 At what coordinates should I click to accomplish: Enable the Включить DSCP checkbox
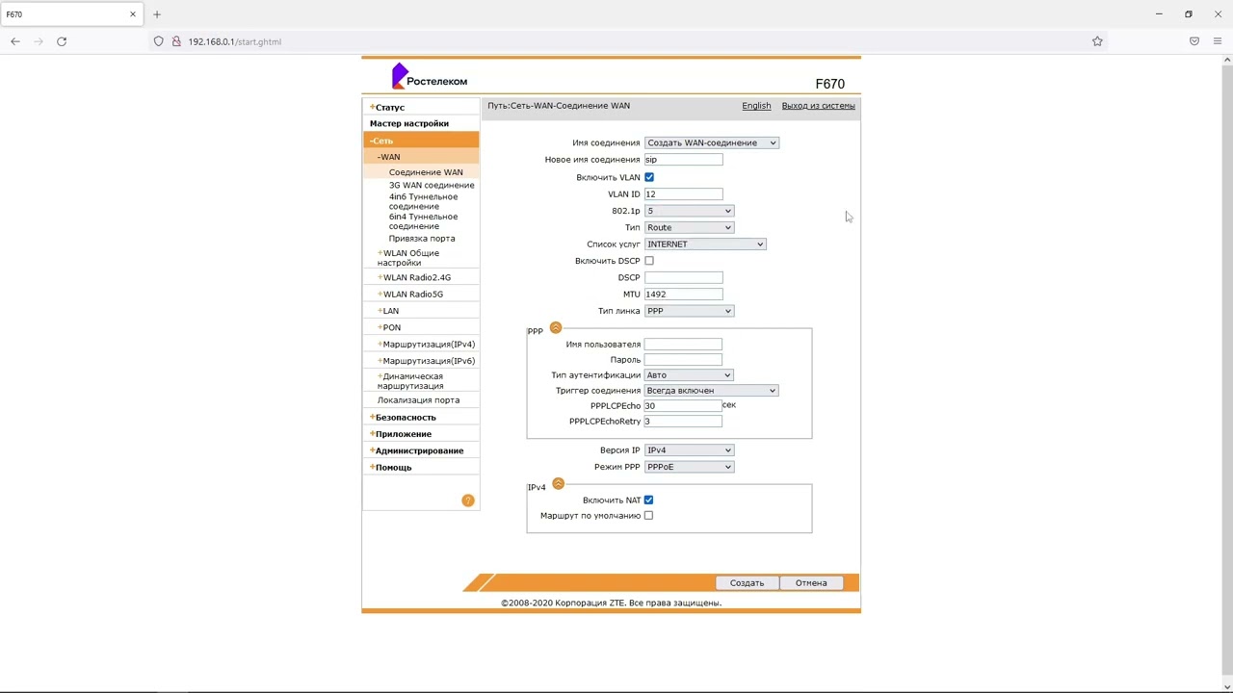point(649,261)
